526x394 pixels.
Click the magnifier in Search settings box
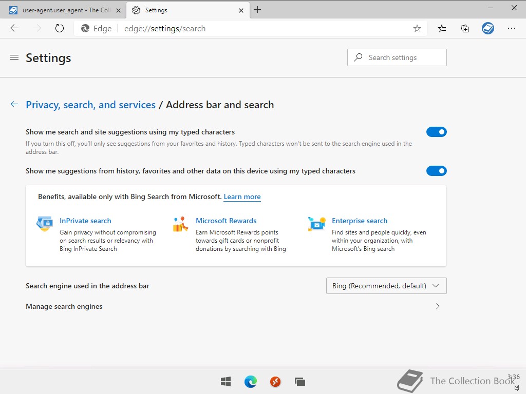(358, 57)
